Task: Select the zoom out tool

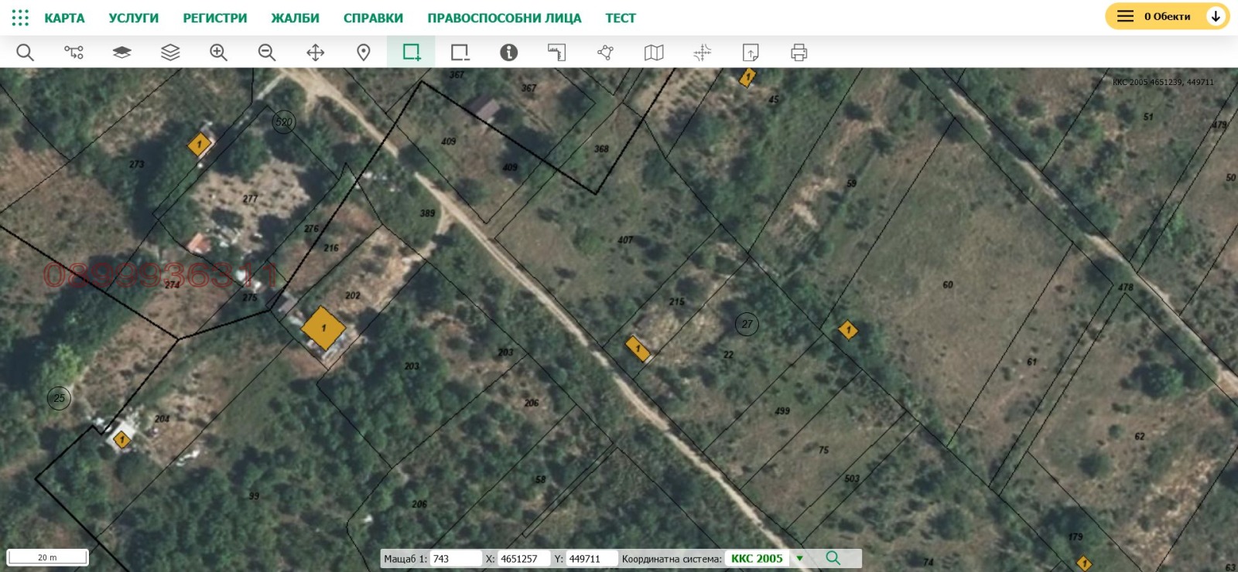Action: 267,53
